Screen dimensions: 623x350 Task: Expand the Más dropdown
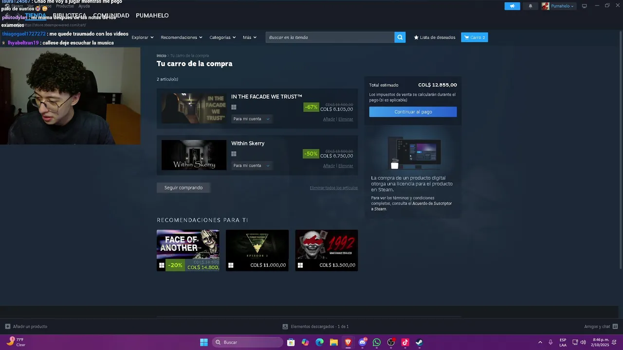[250, 37]
